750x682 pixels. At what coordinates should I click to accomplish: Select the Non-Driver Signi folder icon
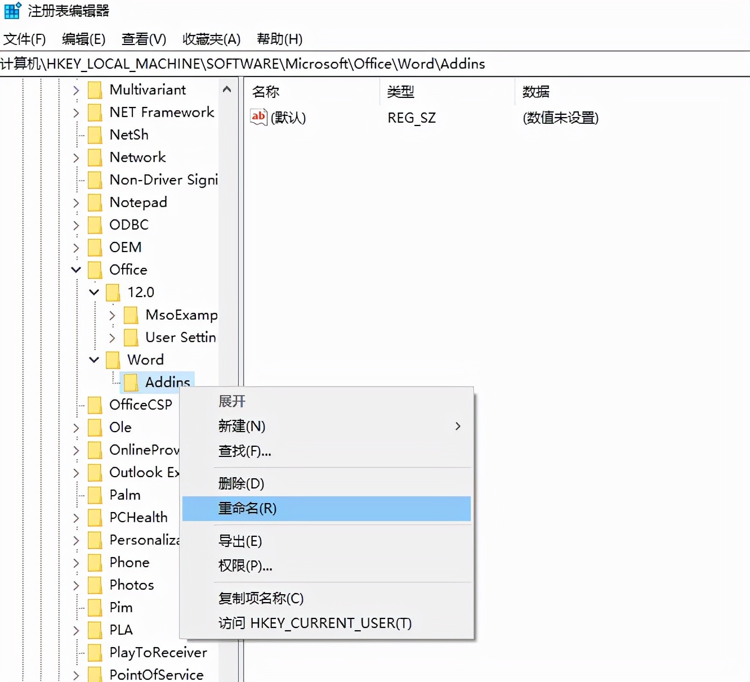click(x=95, y=180)
